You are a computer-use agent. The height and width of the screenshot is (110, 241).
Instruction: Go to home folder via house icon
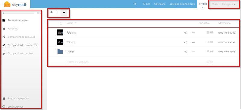pos(52,12)
